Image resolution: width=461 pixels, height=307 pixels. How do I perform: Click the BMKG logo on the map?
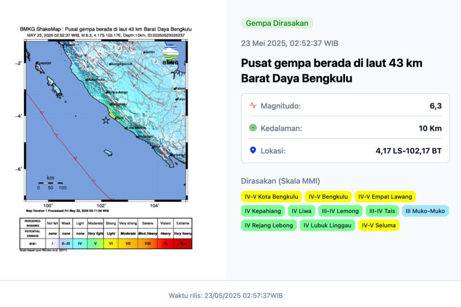click(170, 54)
